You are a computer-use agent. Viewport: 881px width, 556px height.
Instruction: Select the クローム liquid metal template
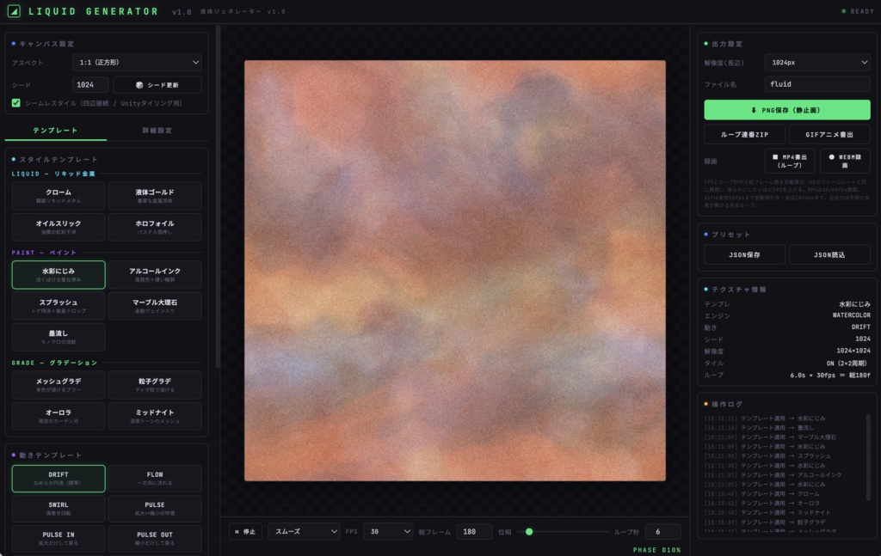pyautogui.click(x=59, y=196)
